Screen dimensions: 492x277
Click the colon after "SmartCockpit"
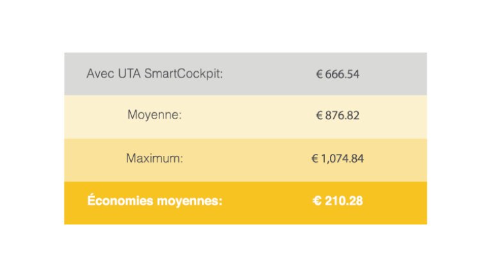coord(221,74)
